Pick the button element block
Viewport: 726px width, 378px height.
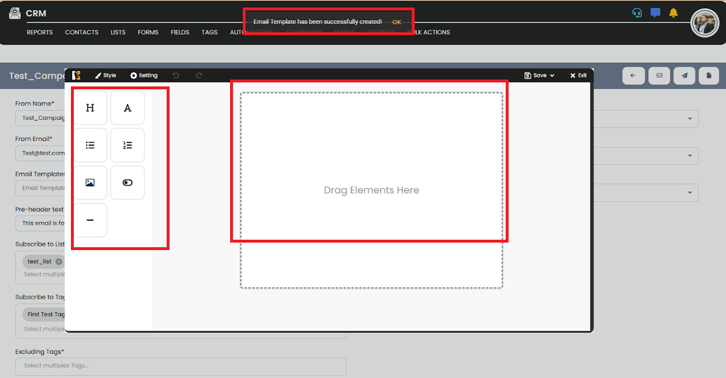pos(127,183)
